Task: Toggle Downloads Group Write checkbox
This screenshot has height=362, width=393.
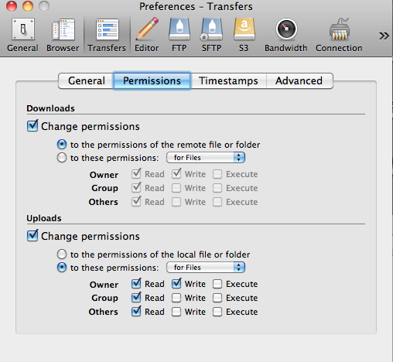Action: (x=176, y=188)
